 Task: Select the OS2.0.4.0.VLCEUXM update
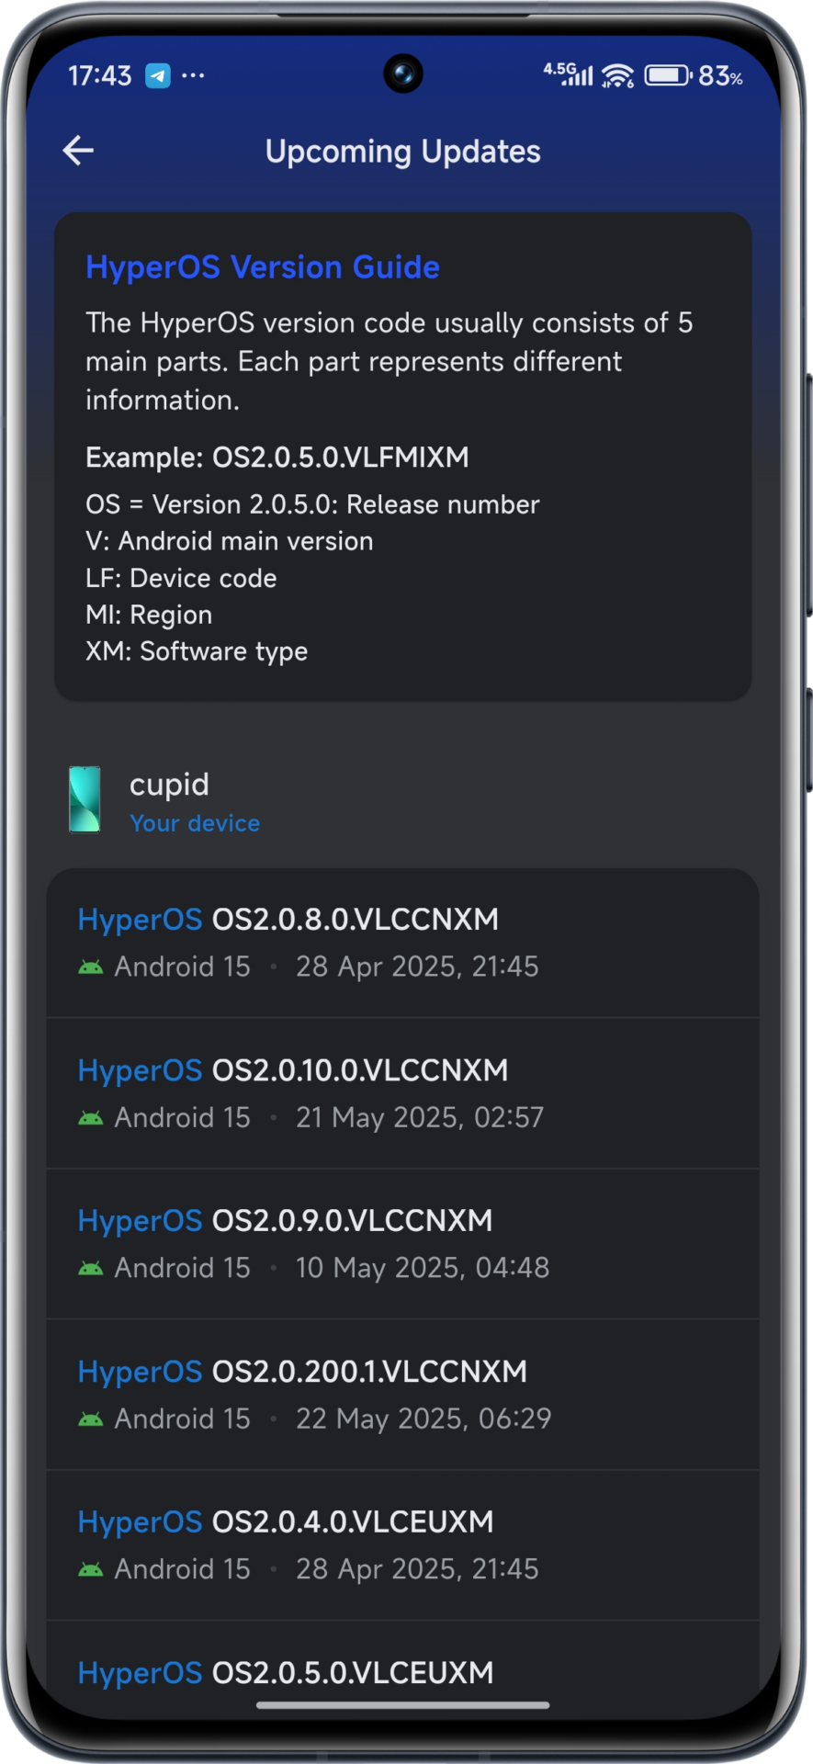coord(402,1544)
